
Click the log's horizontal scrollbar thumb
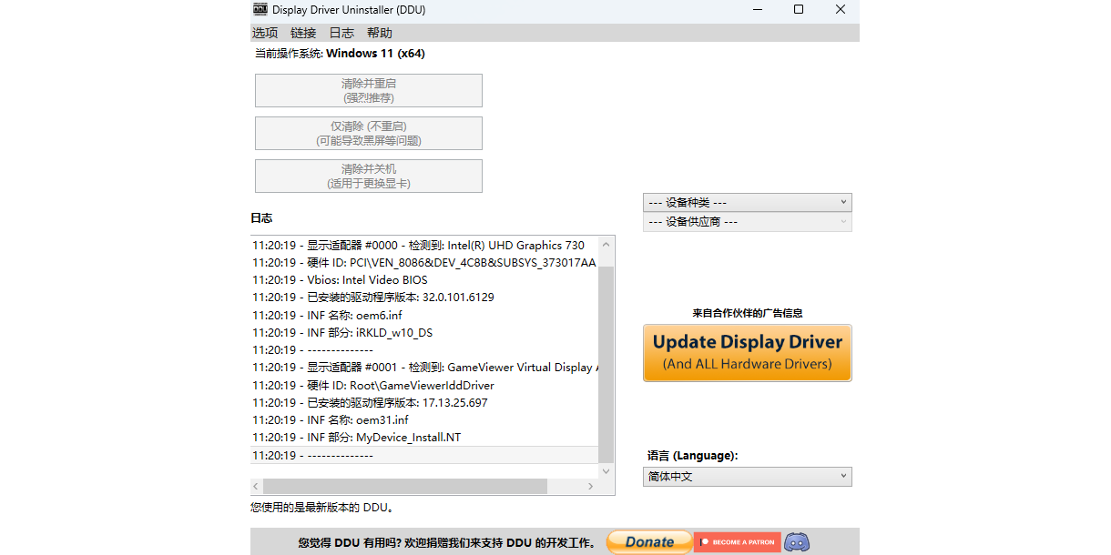(x=405, y=487)
